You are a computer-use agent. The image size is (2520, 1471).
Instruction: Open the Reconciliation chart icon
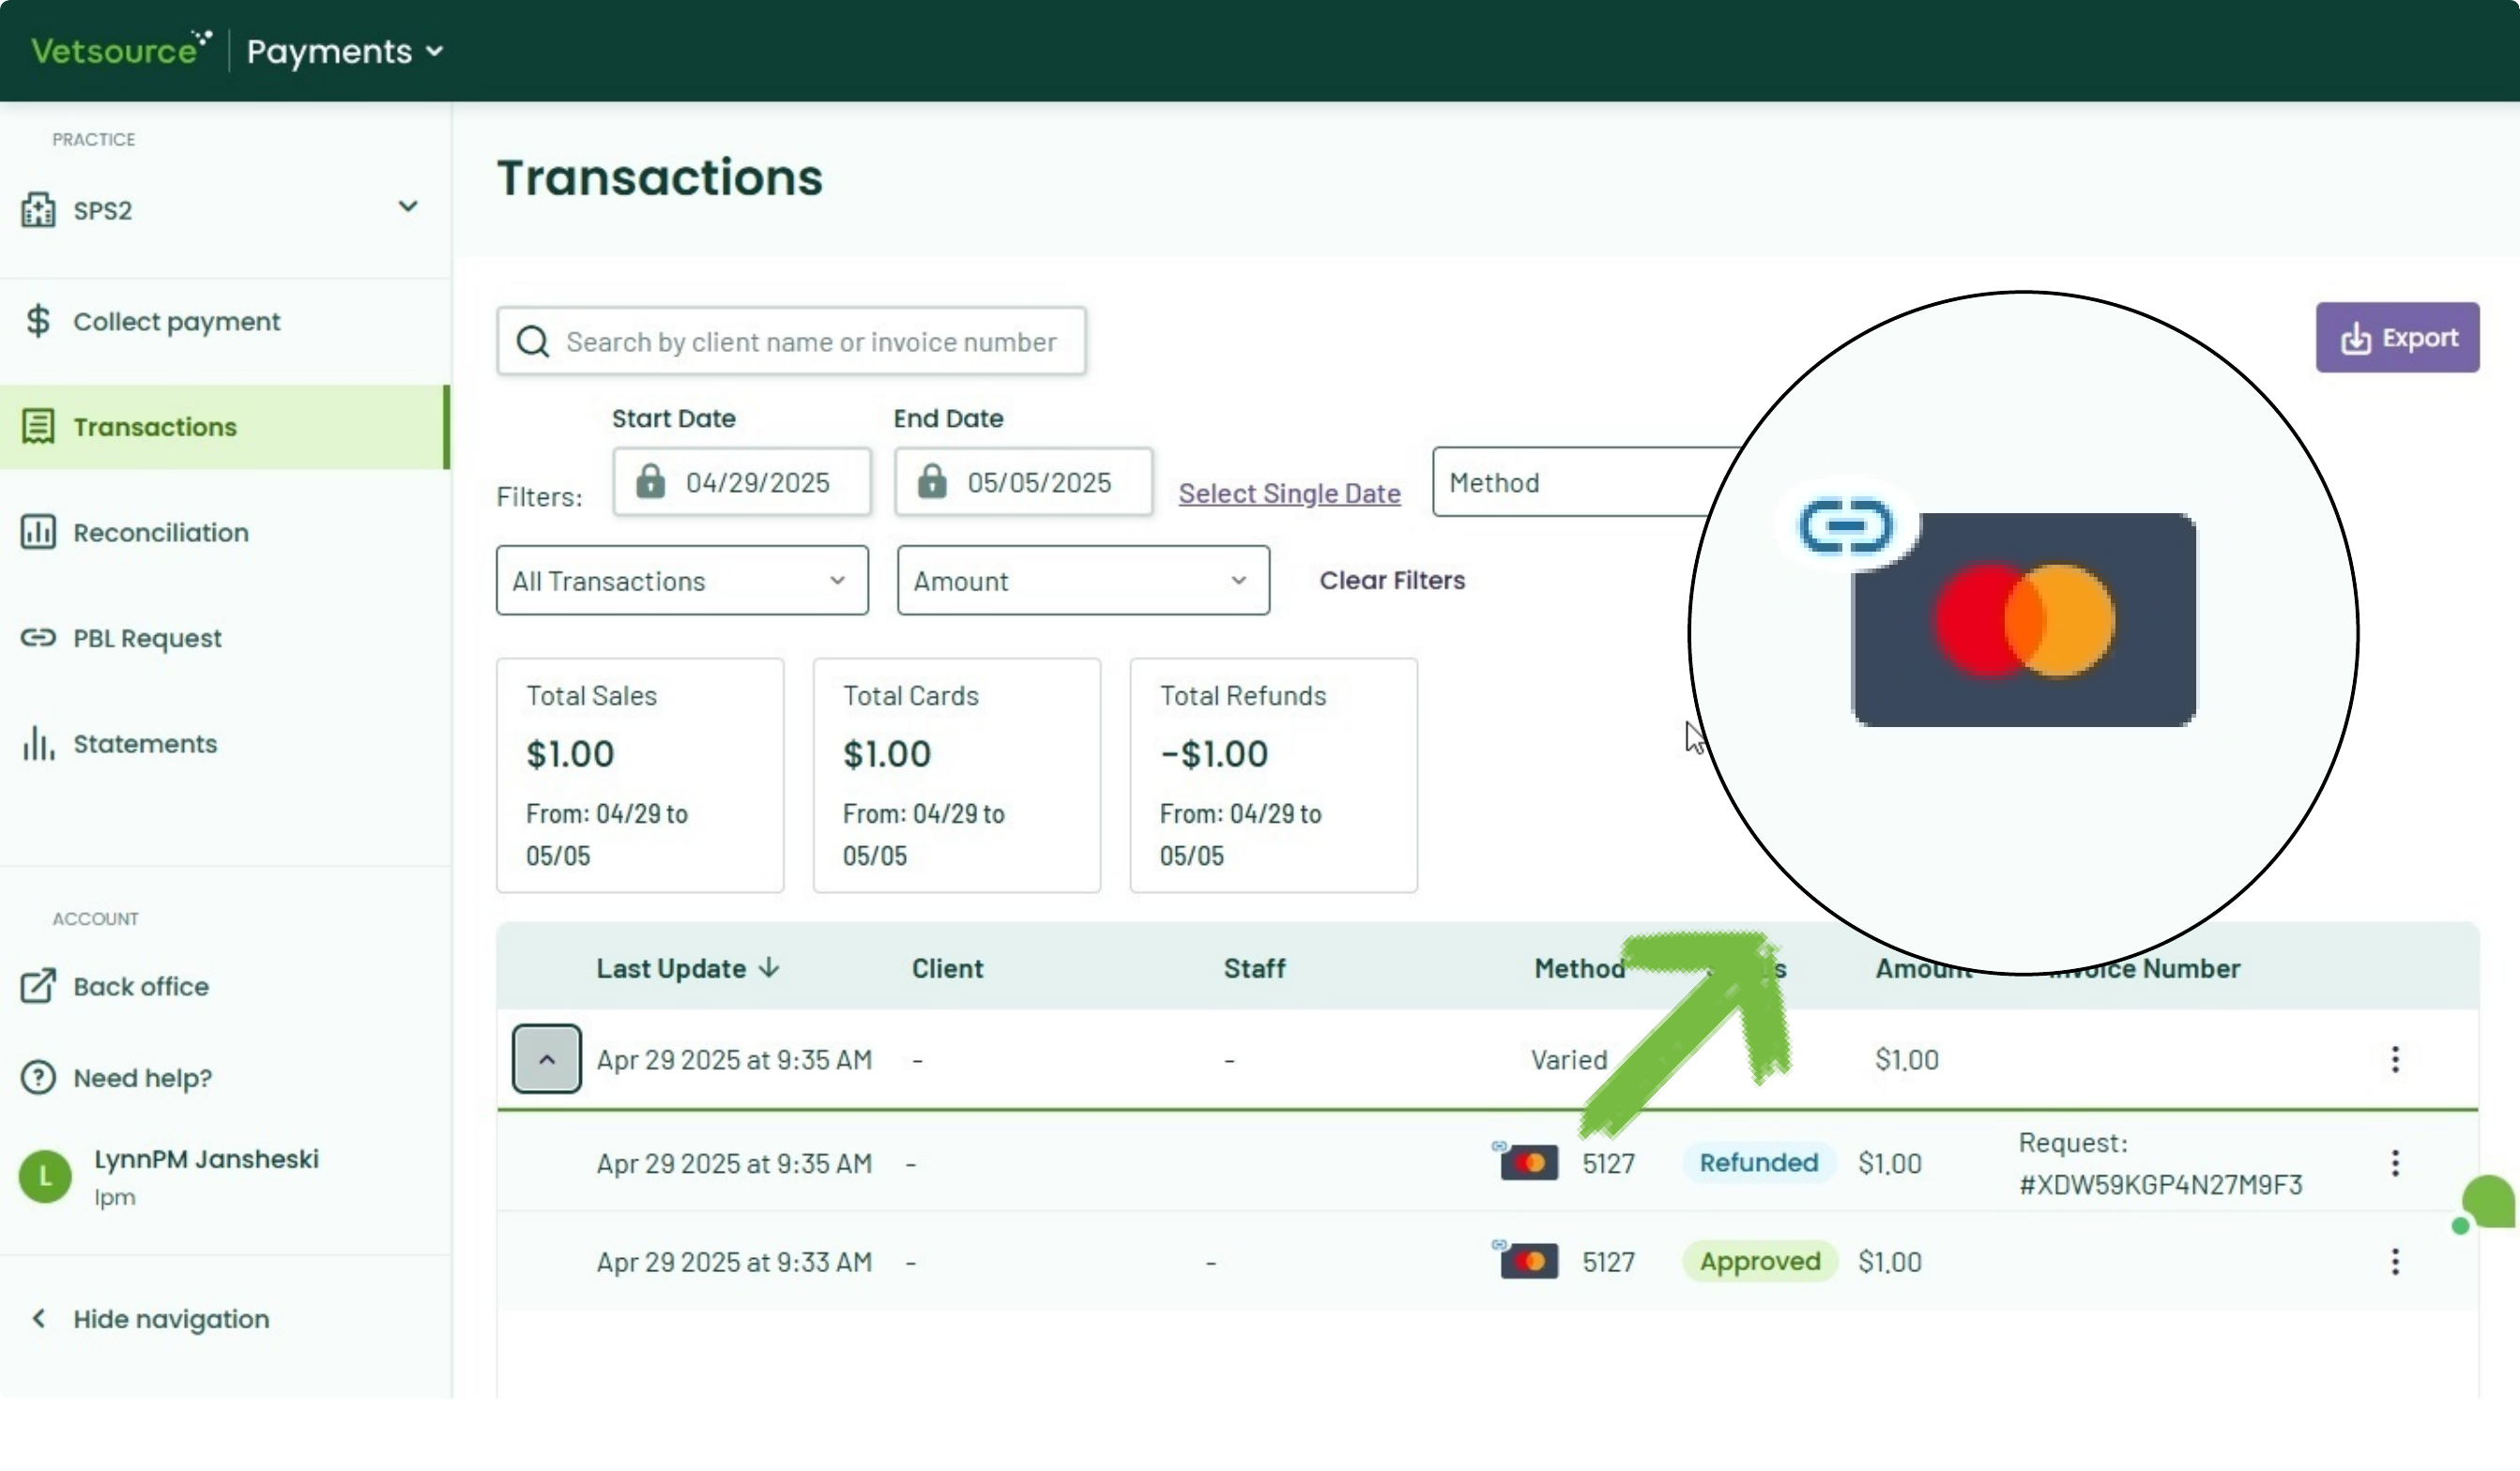(x=38, y=532)
